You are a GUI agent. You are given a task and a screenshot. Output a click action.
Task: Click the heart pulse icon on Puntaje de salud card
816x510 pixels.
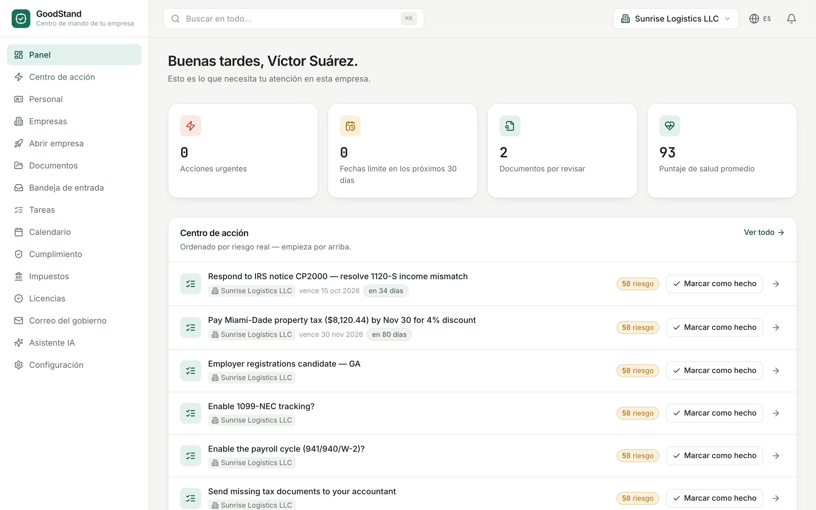pyautogui.click(x=669, y=126)
